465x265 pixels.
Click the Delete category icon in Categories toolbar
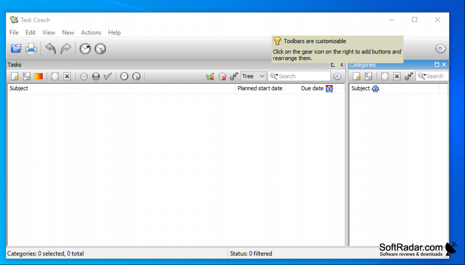pos(397,76)
